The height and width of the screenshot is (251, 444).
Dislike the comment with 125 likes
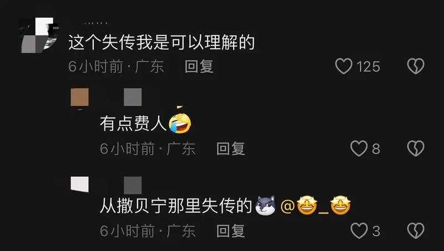pyautogui.click(x=415, y=66)
